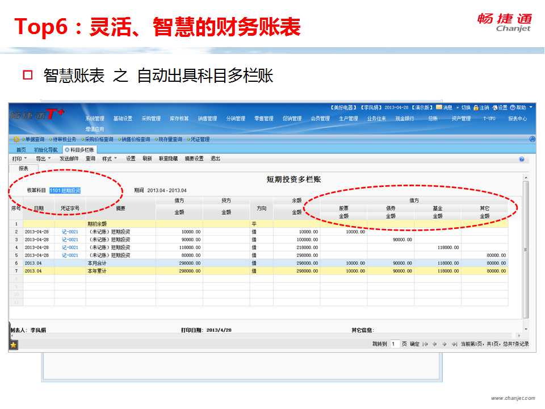Expand the 导出 dropdown menu
Screen dimensions: 545x409
tap(43, 159)
